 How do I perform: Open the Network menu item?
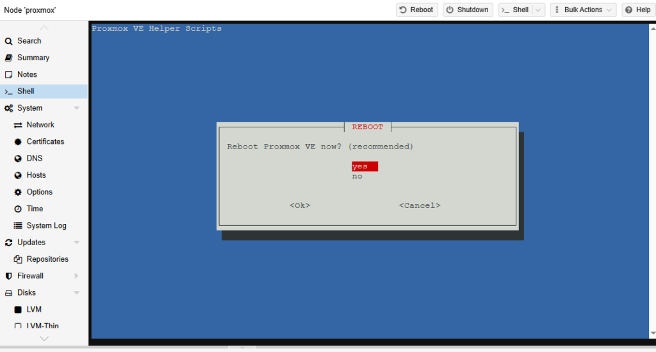click(x=40, y=125)
